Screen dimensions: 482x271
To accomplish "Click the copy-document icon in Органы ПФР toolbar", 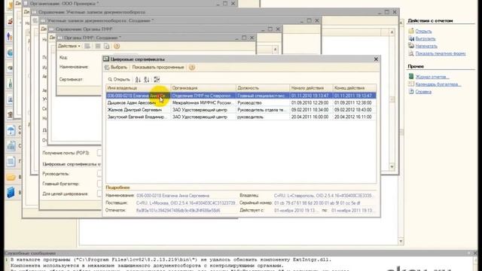I will pyautogui.click(x=107, y=46).
